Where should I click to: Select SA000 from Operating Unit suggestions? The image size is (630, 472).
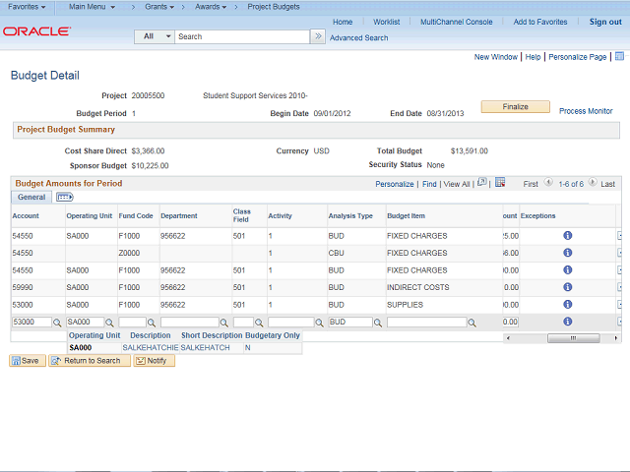click(81, 347)
